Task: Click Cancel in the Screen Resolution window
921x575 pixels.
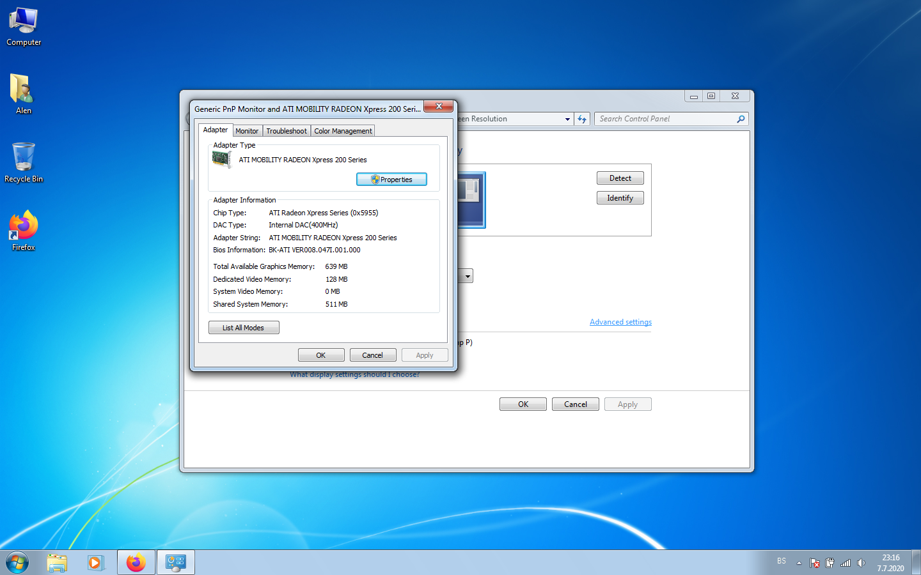Action: 576,404
